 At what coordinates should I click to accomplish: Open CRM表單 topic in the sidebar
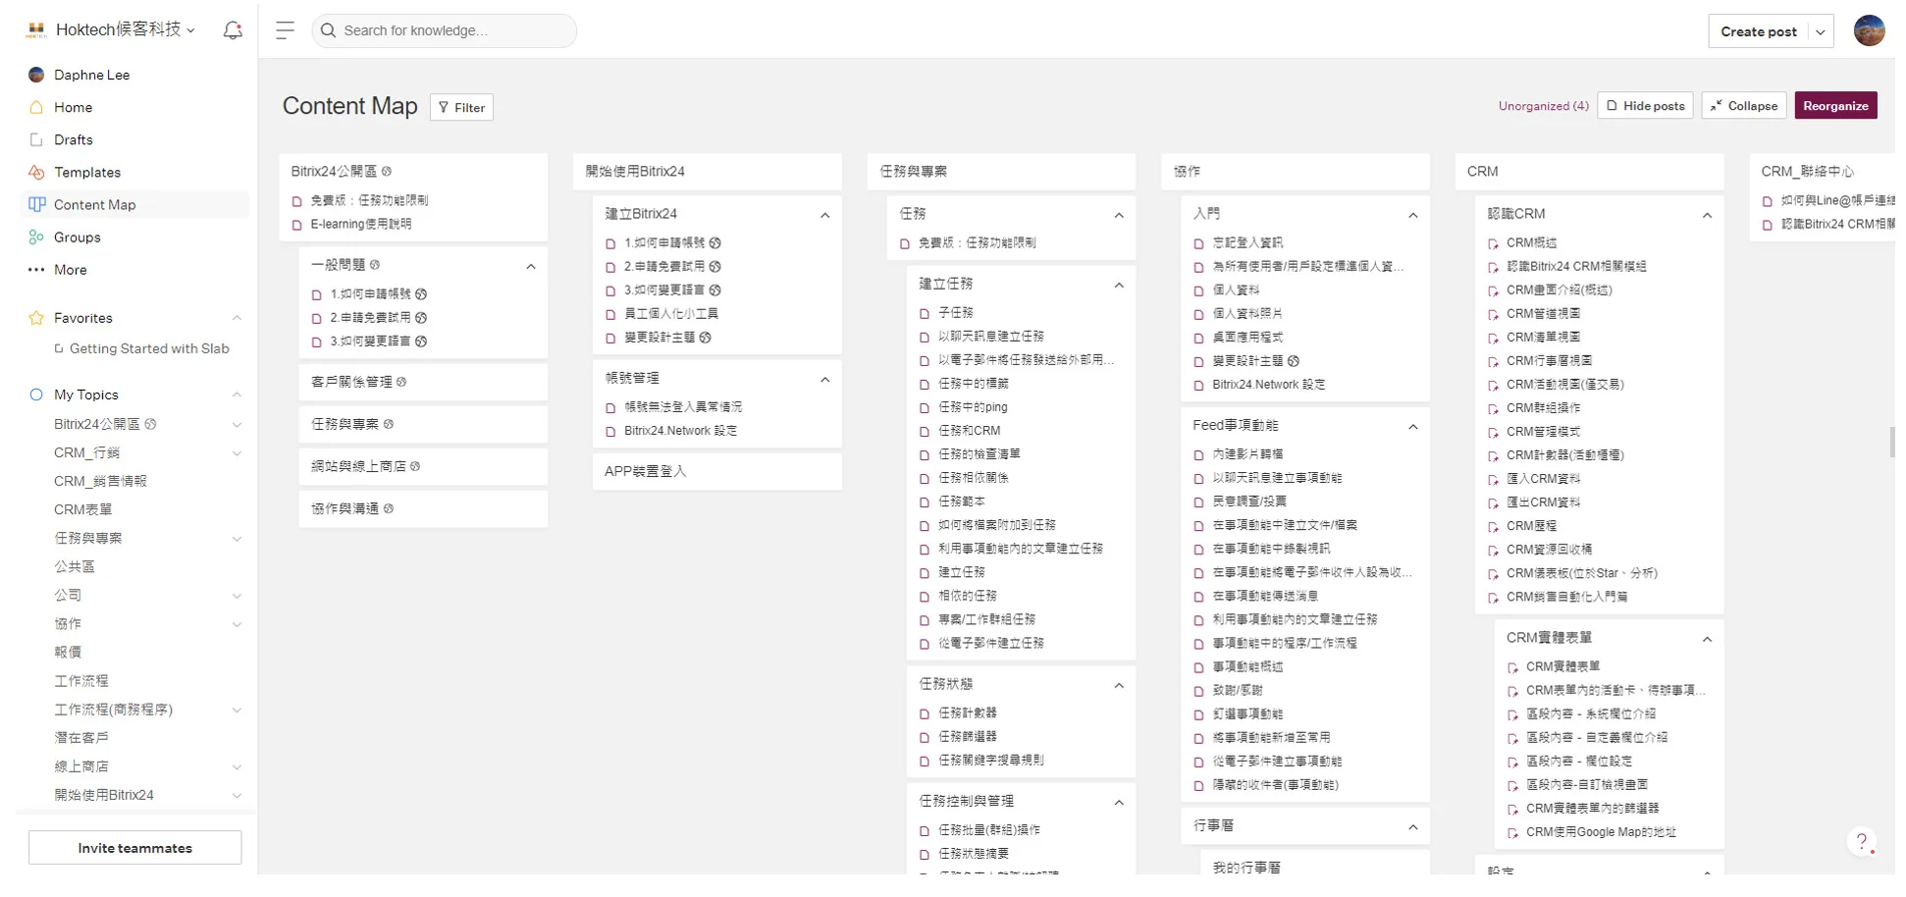click(83, 509)
